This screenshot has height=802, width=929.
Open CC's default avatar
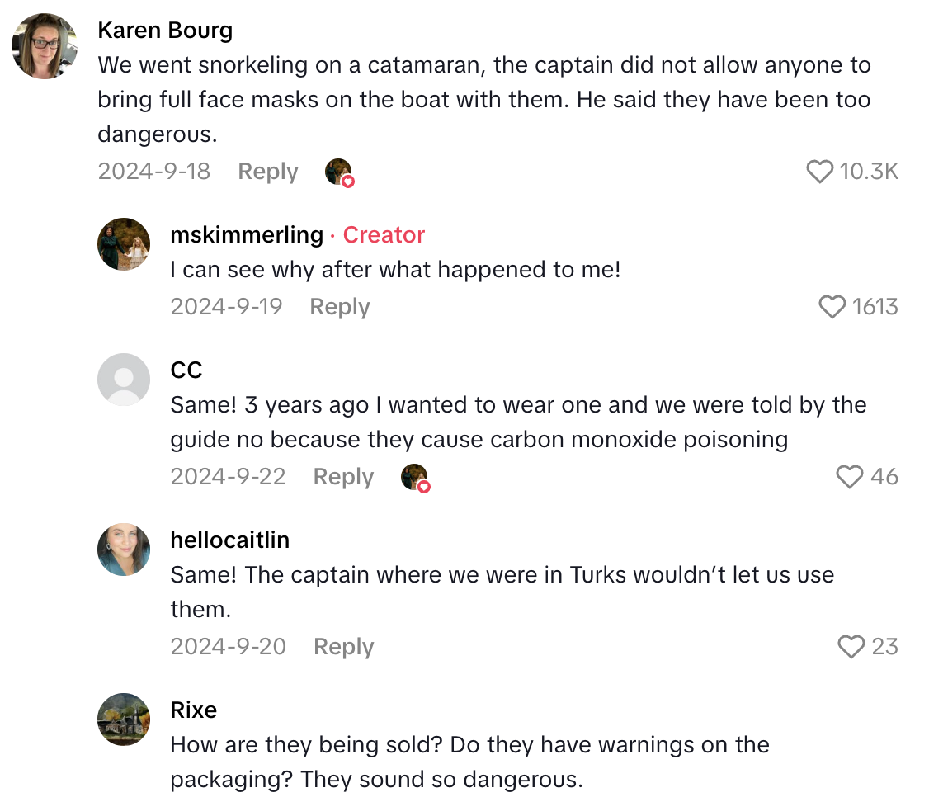click(x=124, y=380)
